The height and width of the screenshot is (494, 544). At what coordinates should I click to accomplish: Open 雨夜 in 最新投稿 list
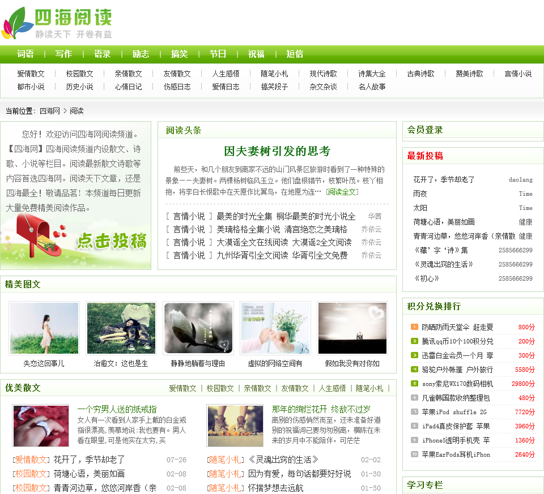pos(420,194)
